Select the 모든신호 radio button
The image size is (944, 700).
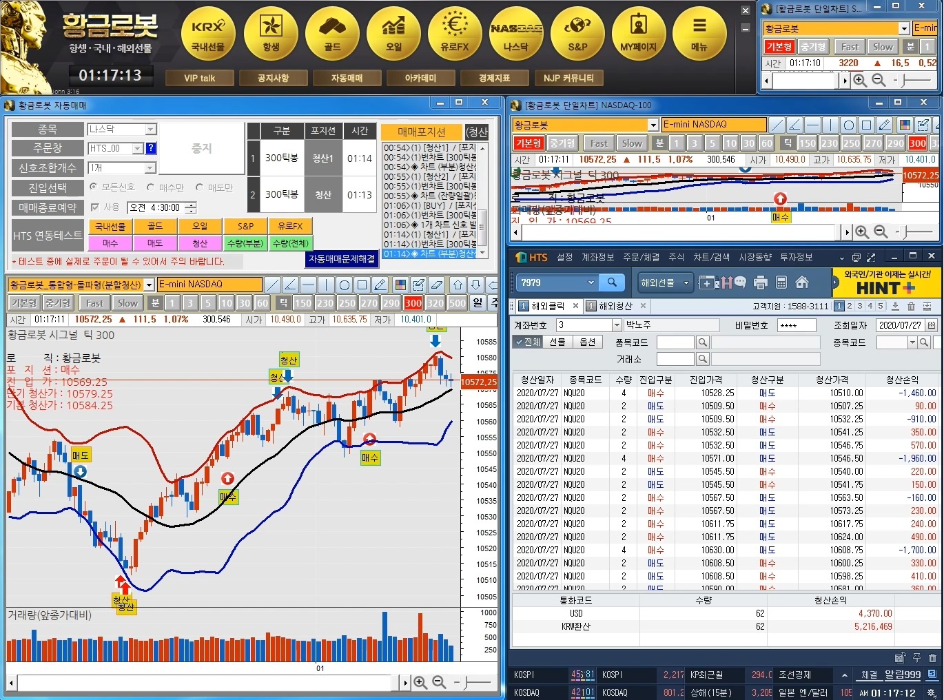coord(93,187)
